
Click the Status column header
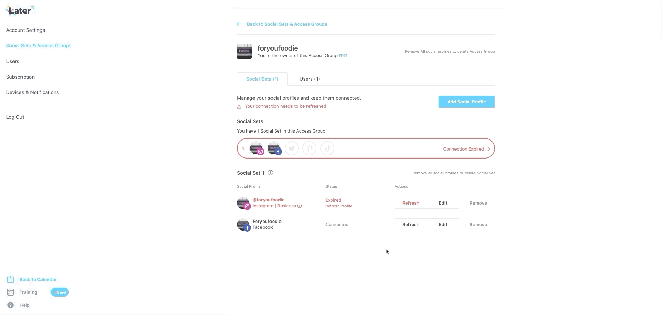(x=331, y=186)
